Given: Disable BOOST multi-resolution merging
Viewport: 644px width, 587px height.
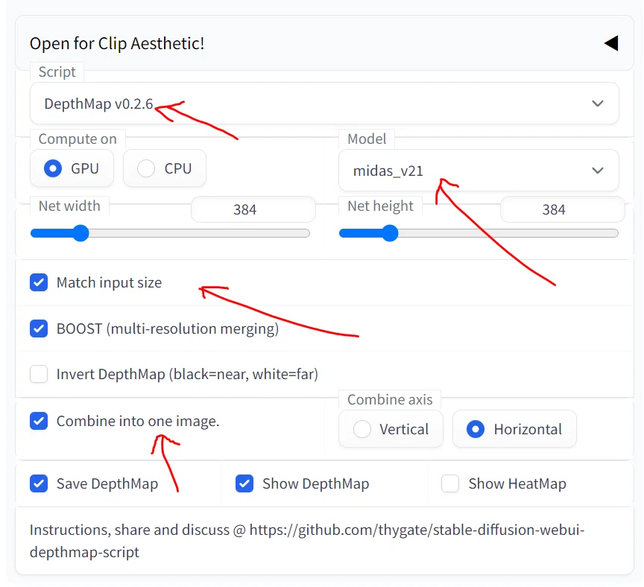Looking at the screenshot, I should pyautogui.click(x=39, y=329).
